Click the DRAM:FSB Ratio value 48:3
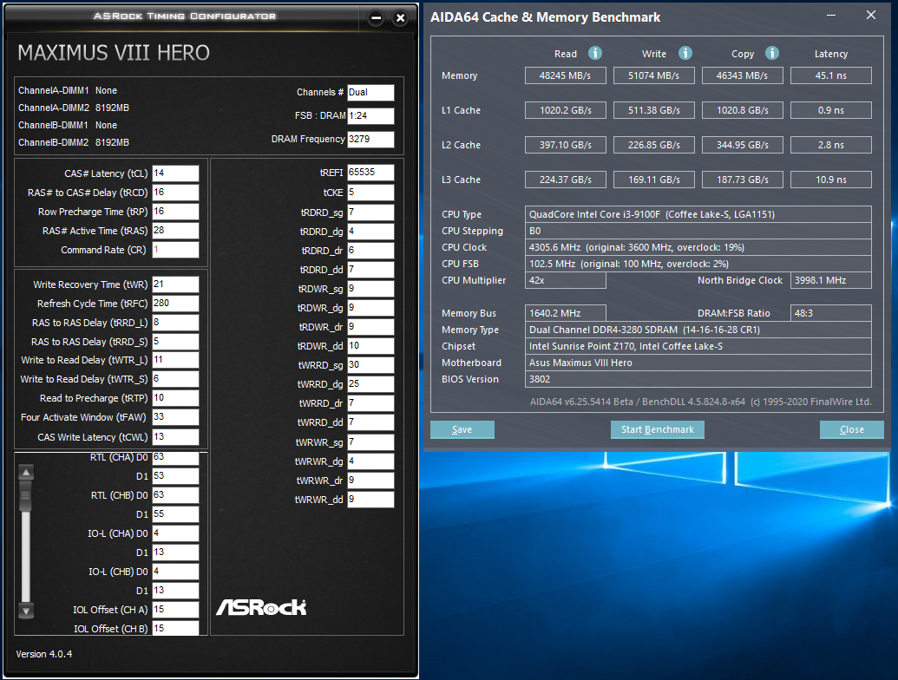Screen dimensions: 898x680 [831, 313]
